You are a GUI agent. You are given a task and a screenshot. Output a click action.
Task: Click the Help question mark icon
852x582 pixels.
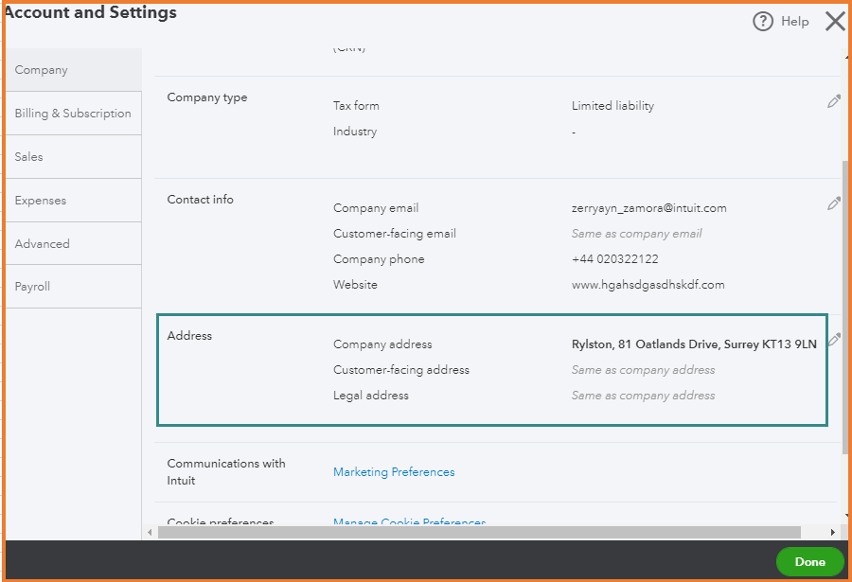[x=763, y=22]
